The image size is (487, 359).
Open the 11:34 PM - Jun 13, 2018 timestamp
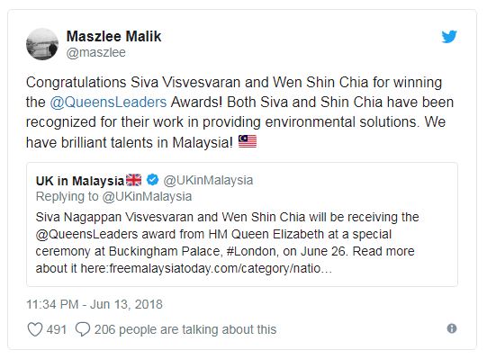[95, 304]
